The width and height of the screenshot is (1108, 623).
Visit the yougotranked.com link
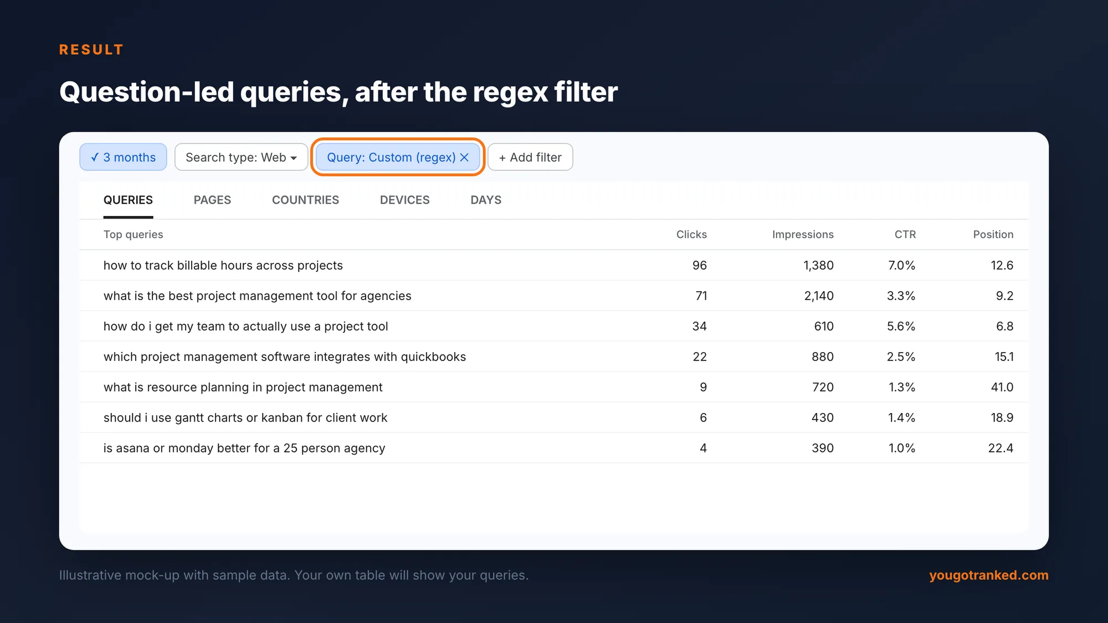coord(989,575)
